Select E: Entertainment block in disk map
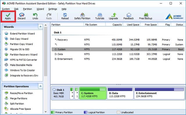186x115 pixels. point(159,93)
